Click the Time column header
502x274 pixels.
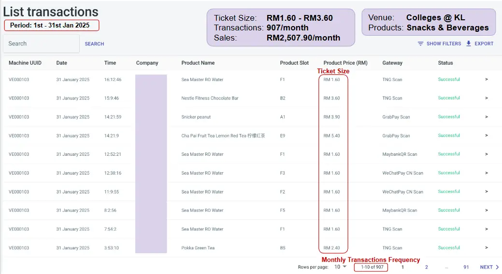click(x=110, y=63)
